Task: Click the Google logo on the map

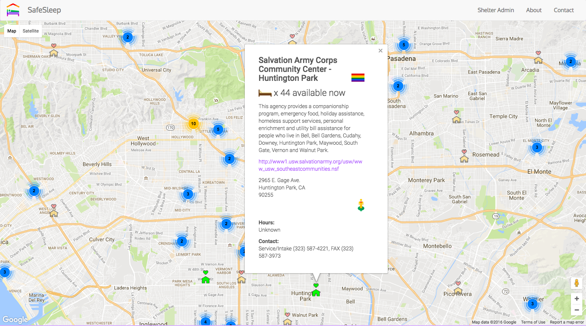Action: [x=15, y=319]
